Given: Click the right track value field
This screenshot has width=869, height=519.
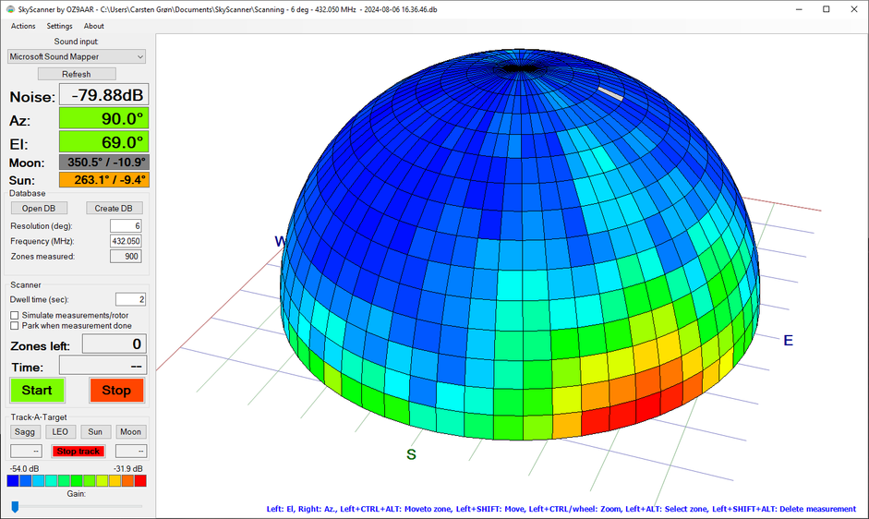Looking at the screenshot, I should point(131,452).
